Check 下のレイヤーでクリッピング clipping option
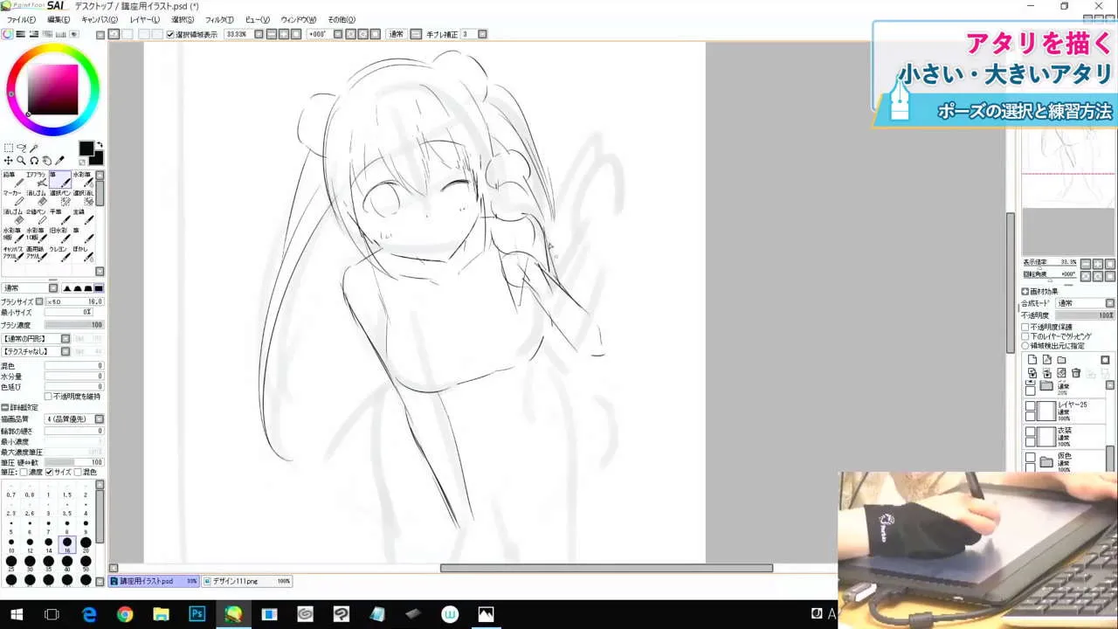 point(1025,336)
